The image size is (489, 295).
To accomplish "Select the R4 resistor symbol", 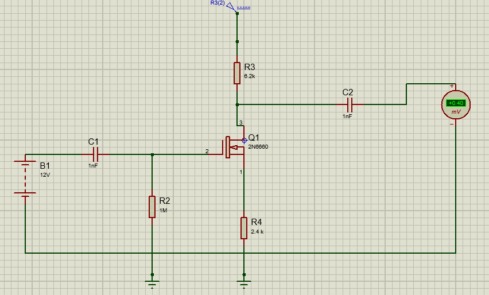I will (244, 228).
